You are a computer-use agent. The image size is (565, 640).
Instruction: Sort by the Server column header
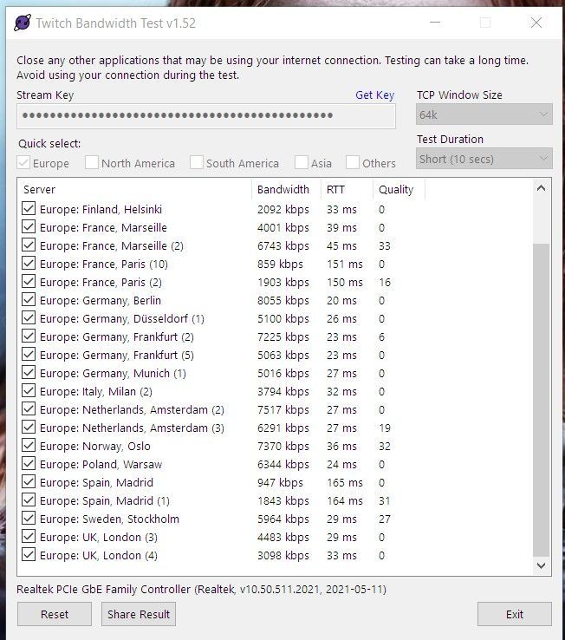coord(134,189)
